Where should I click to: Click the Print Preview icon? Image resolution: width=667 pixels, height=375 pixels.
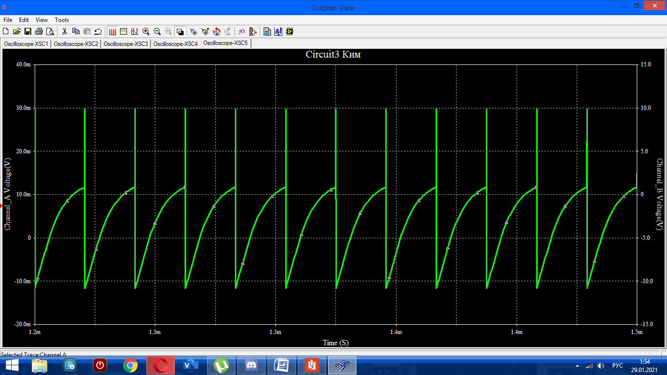[50, 32]
